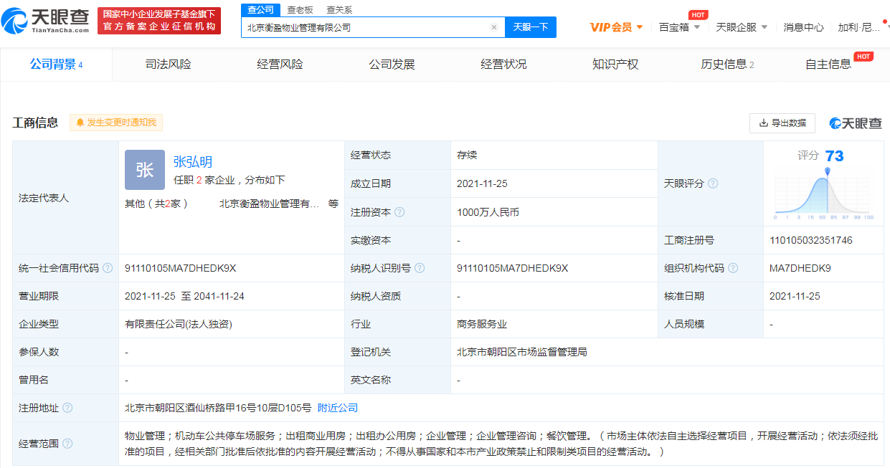The width and height of the screenshot is (890, 468).
Task: Click the company name search input field
Action: tap(366, 27)
